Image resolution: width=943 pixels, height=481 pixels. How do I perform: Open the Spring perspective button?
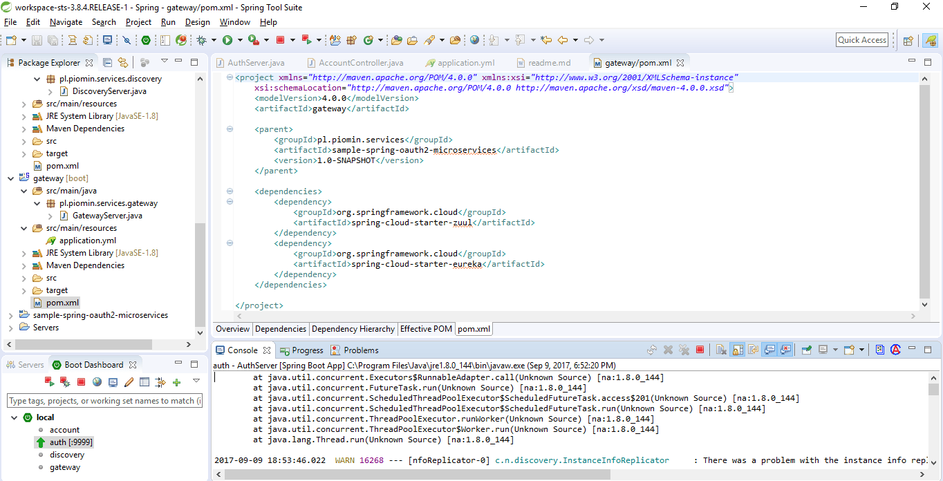coord(931,40)
